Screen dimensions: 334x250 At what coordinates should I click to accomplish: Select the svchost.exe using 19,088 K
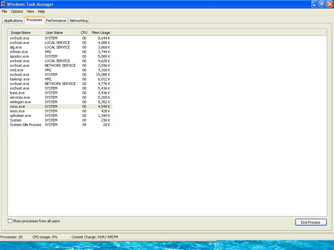coord(60,75)
